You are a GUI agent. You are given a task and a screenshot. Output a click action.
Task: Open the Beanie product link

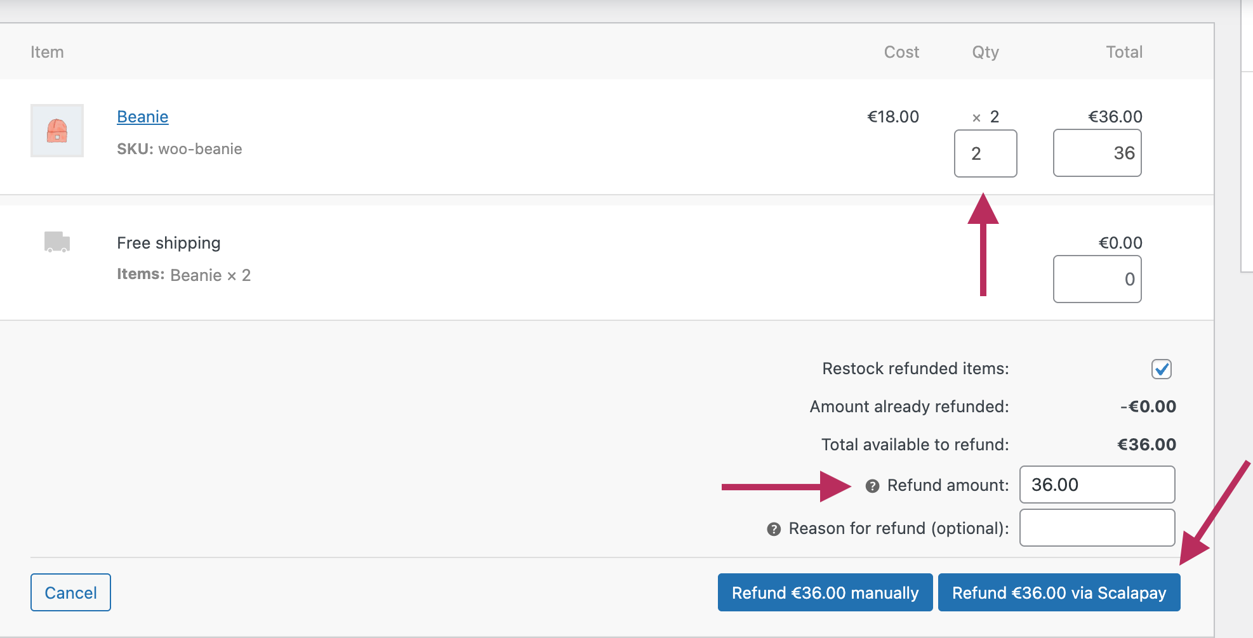click(x=143, y=117)
